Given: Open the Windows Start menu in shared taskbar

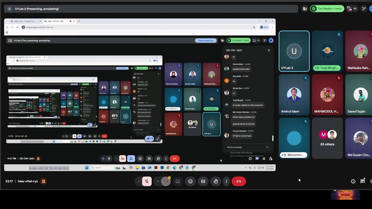Looking at the screenshot, I should tap(87, 168).
